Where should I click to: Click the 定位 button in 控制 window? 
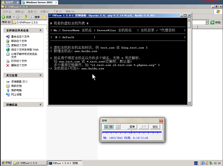(x=155, y=126)
